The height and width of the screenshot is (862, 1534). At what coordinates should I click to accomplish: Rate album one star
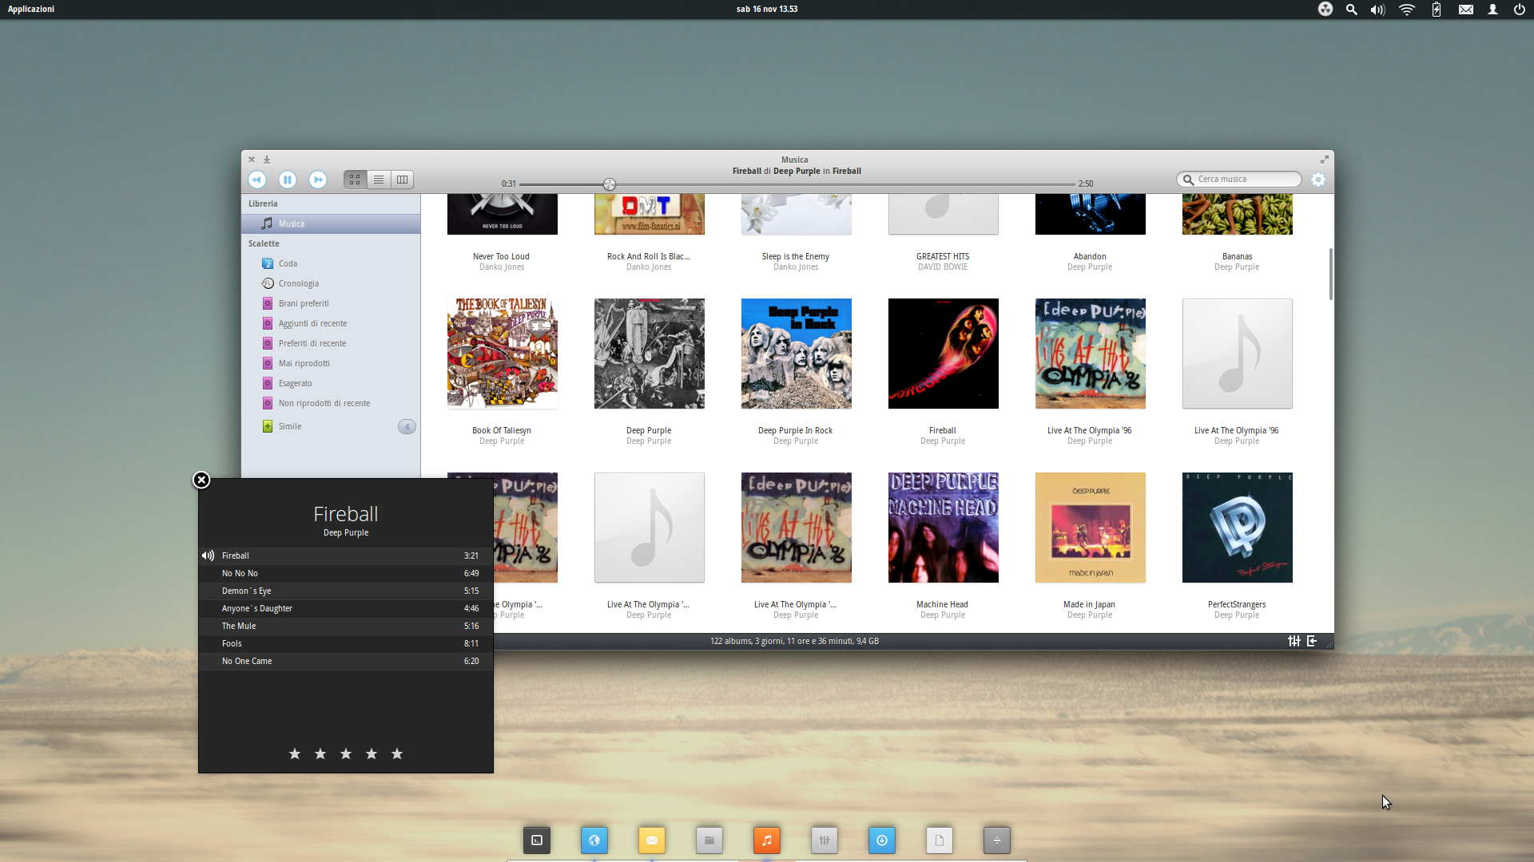[295, 753]
